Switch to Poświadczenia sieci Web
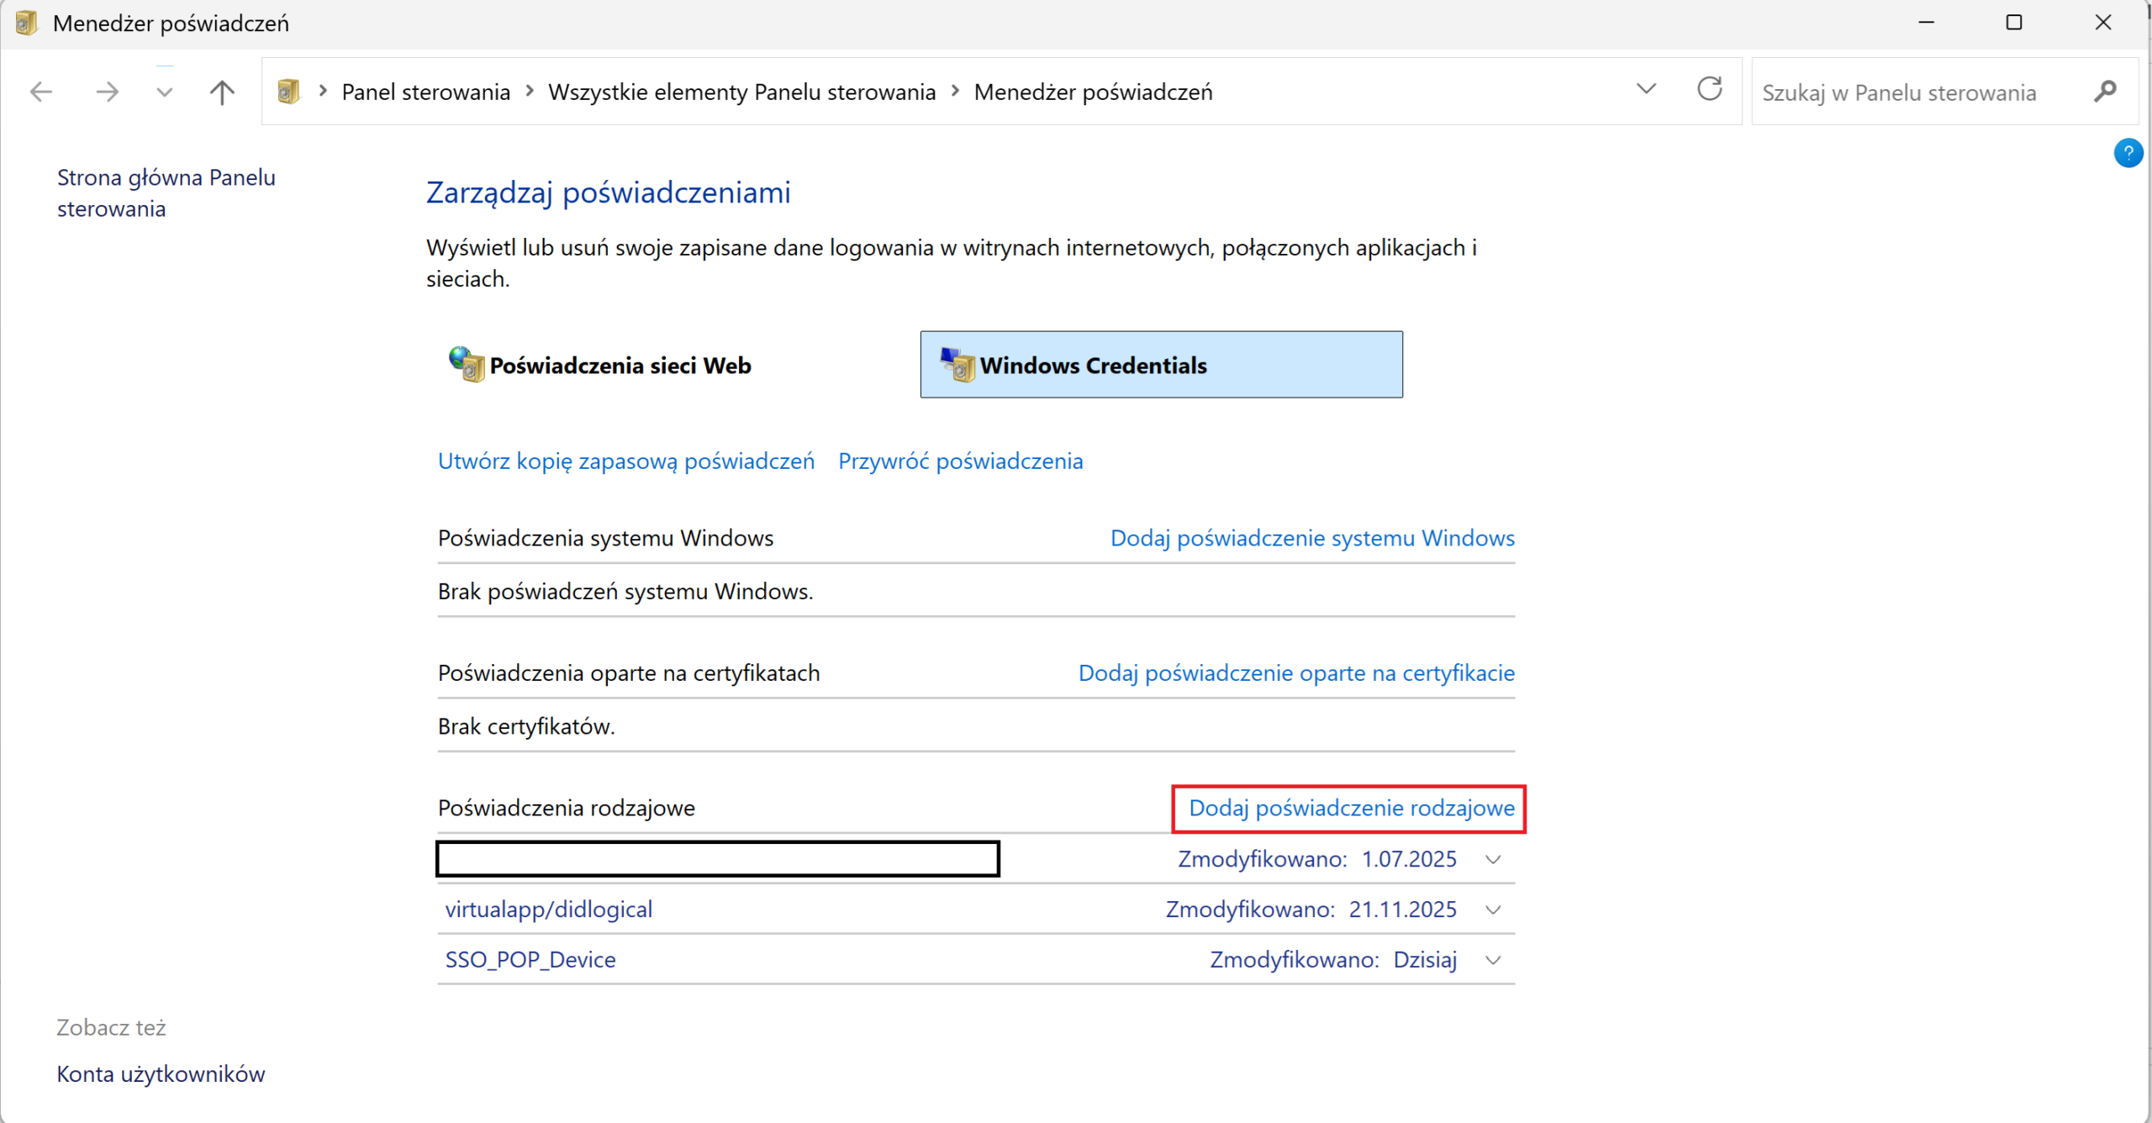 click(x=620, y=366)
